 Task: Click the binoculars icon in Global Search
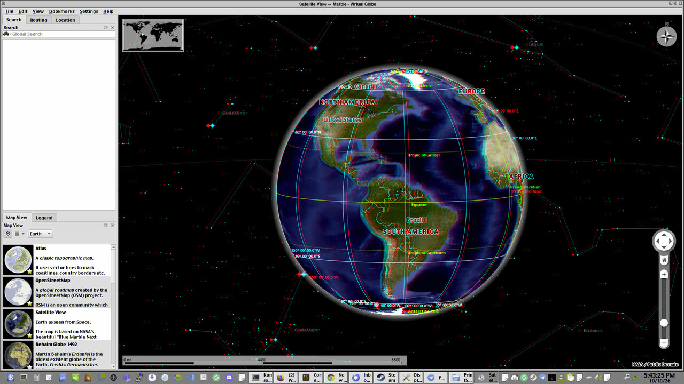point(6,34)
